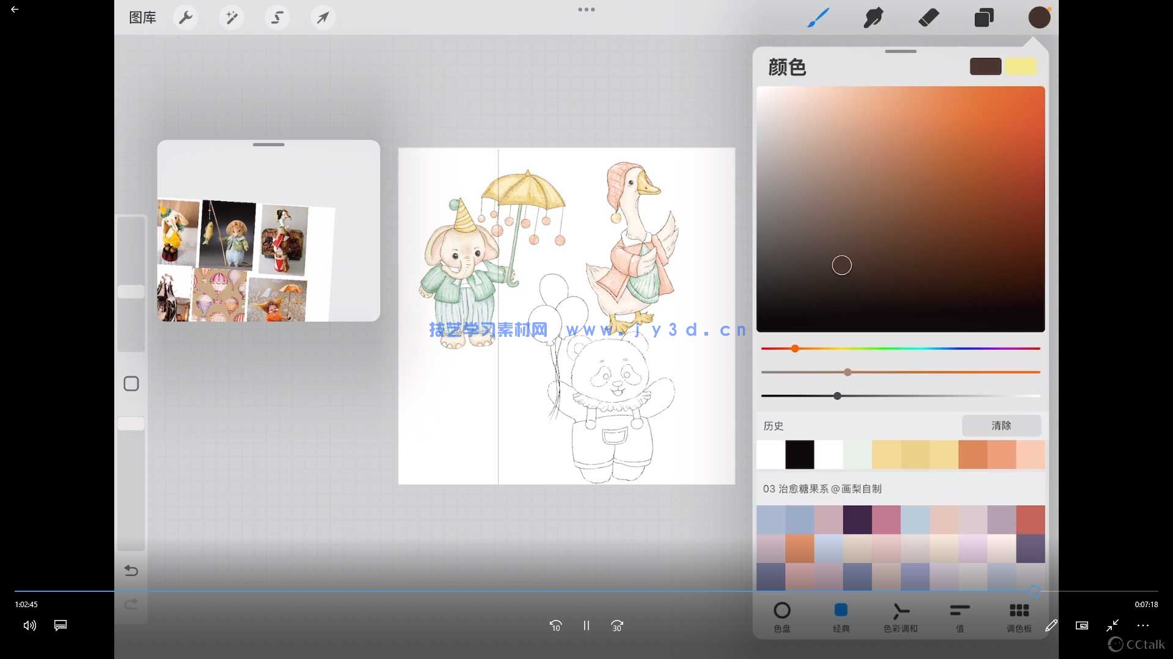Switch to the 值 value tab
Screen dimensions: 1173x659
(959, 615)
